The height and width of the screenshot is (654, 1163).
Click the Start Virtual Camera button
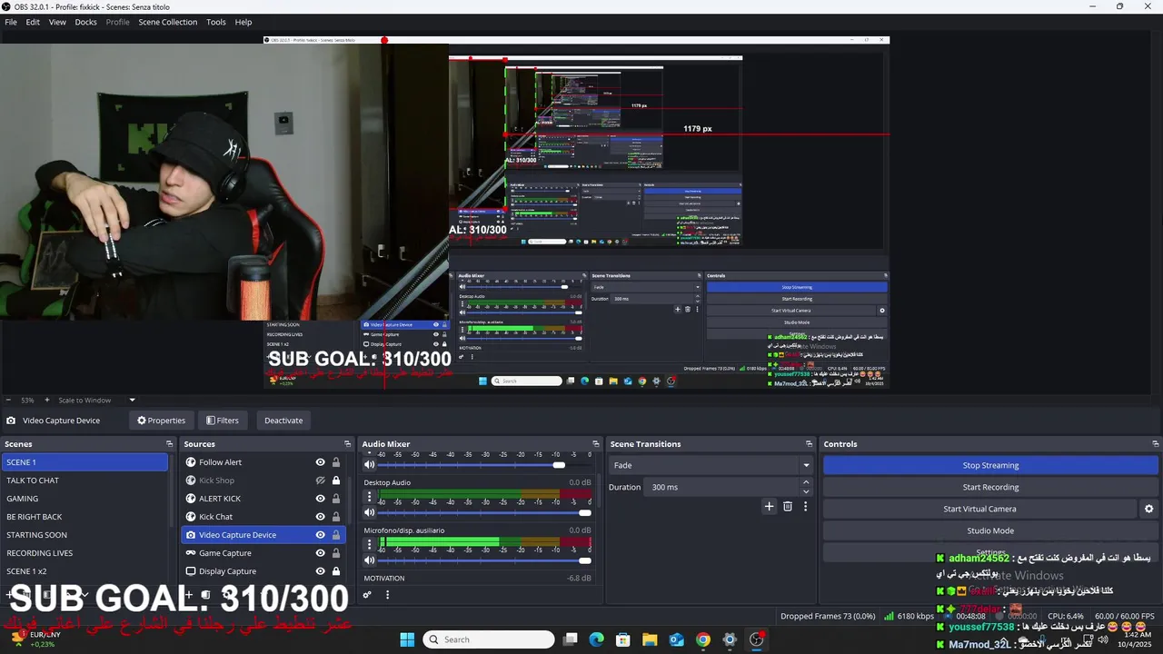[x=979, y=509]
